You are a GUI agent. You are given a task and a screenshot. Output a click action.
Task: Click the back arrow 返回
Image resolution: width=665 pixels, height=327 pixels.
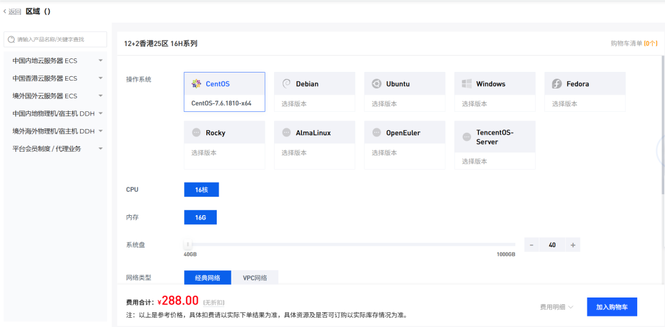(12, 12)
